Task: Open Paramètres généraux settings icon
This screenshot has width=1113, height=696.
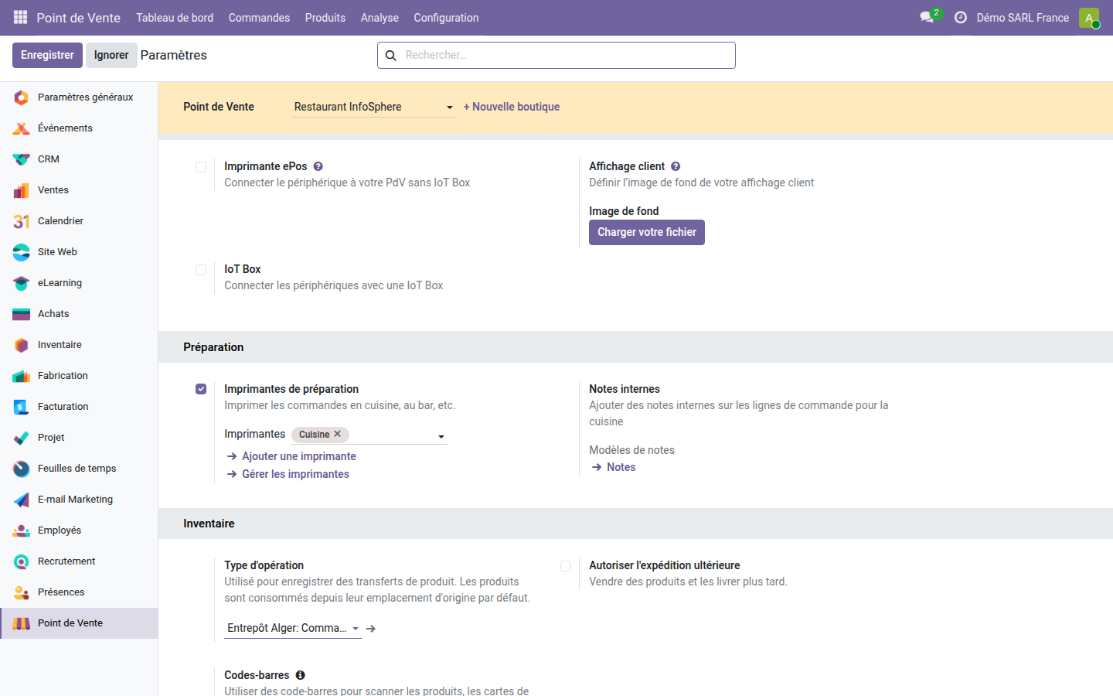Action: click(x=22, y=97)
